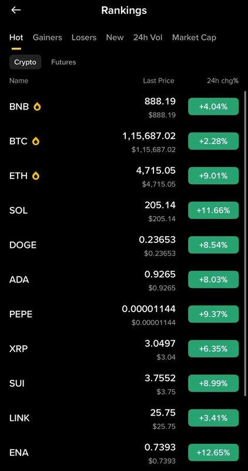Tap the SOL +11.66% change button

tap(213, 210)
